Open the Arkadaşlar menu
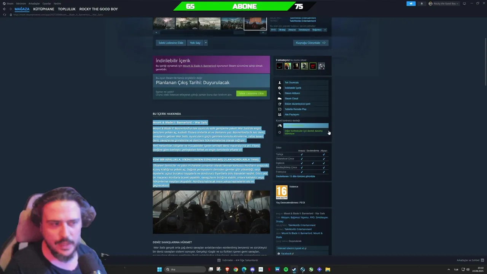 click(34, 3)
